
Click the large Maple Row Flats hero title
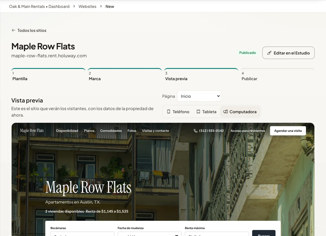[x=88, y=187]
